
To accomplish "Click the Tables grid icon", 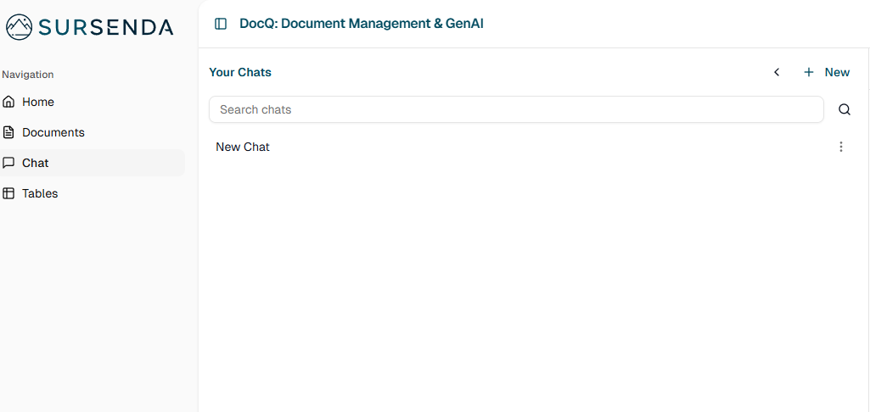I will click(x=8, y=193).
